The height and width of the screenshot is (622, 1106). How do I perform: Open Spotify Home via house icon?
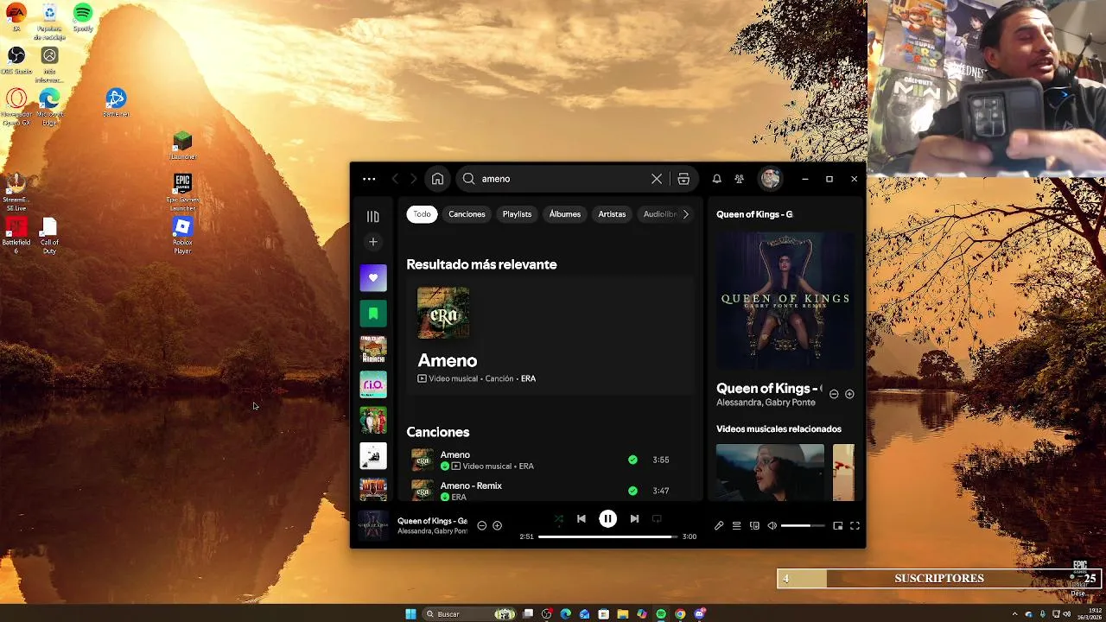[437, 179]
